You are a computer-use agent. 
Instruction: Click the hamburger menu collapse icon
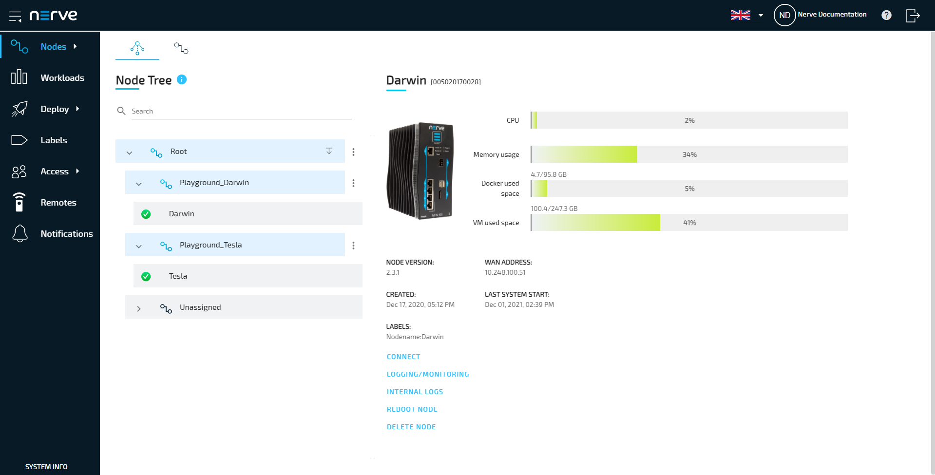pyautogui.click(x=15, y=16)
